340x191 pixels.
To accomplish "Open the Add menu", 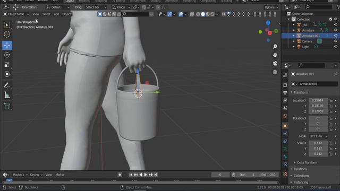I will pyautogui.click(x=56, y=14).
